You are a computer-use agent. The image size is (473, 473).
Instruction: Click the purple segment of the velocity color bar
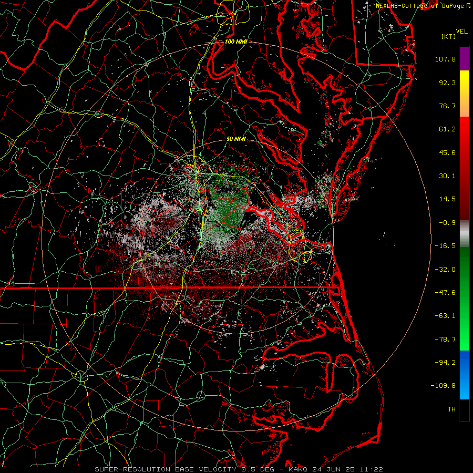pyautogui.click(x=464, y=58)
